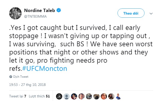
Task: Open the gray default silhouette liker avatar
Action: coord(67,96)
